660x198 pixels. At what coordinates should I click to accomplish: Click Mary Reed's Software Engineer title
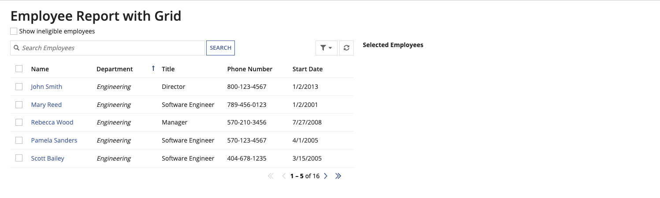pyautogui.click(x=188, y=105)
